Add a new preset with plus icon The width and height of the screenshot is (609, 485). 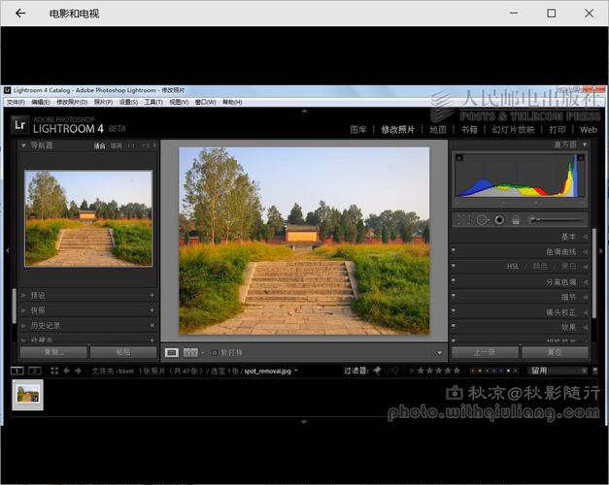tap(152, 295)
